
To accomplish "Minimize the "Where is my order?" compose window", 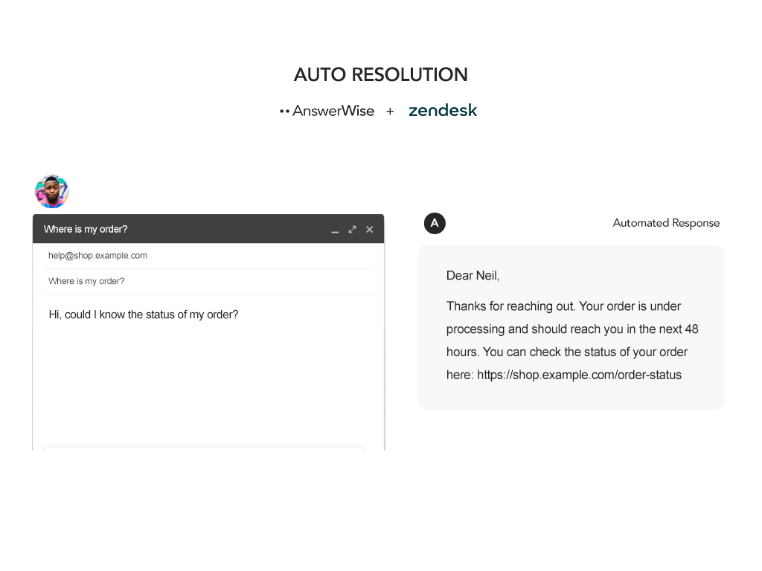I will [x=335, y=230].
